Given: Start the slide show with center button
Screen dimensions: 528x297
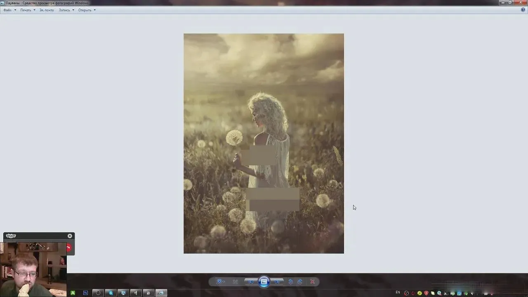Looking at the screenshot, I should [264, 282].
